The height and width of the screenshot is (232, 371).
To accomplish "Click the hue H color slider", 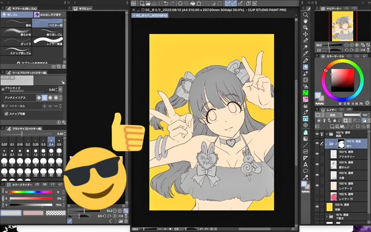I will [x=31, y=192].
